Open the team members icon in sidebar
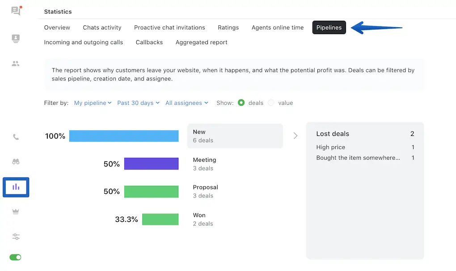Image resolution: width=456 pixels, height=271 pixels. (16, 64)
